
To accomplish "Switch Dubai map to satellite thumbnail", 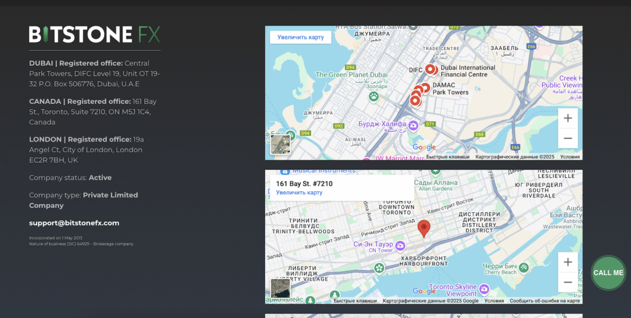I will coord(280,145).
